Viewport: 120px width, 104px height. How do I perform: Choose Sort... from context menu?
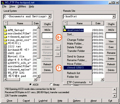click(78, 34)
